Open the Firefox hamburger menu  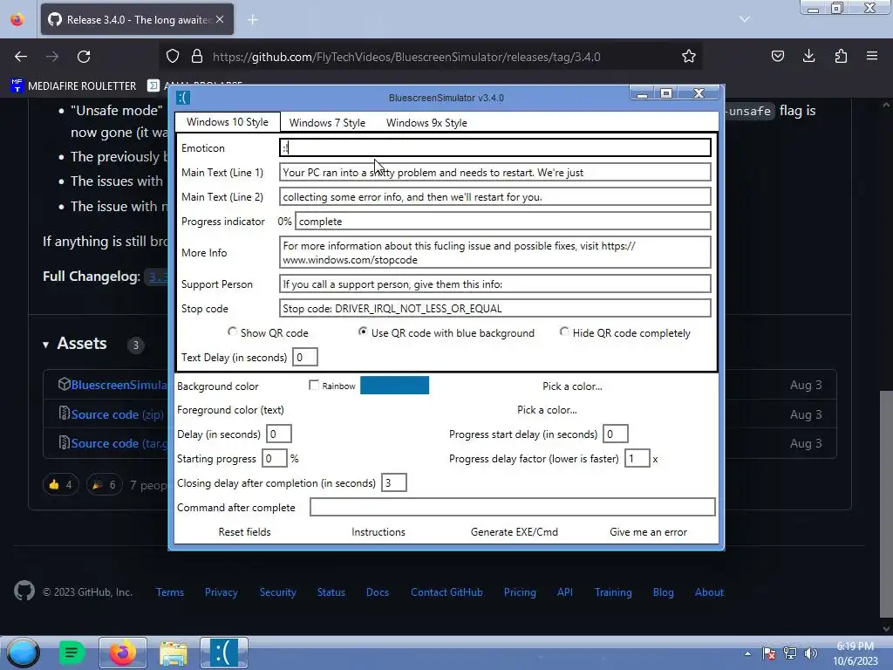872,56
